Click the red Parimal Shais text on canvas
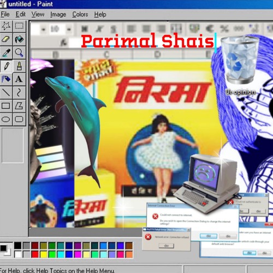273x273 pixels. [x=147, y=41]
